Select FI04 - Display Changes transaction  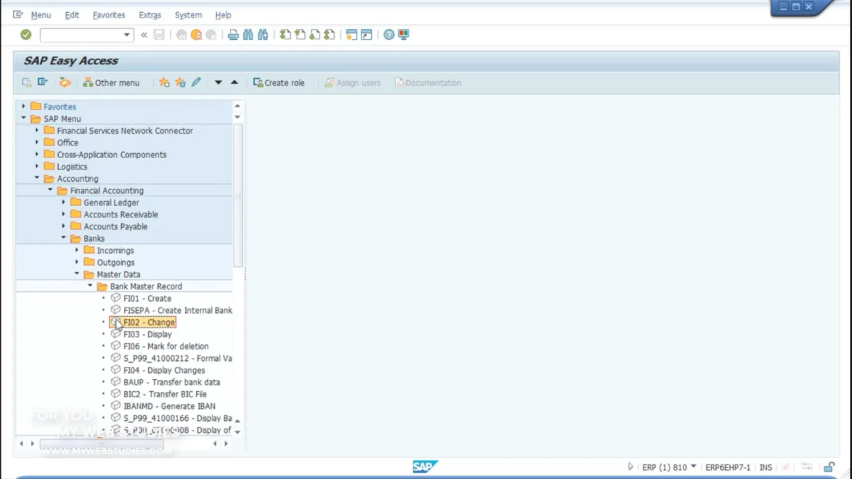pyautogui.click(x=164, y=370)
